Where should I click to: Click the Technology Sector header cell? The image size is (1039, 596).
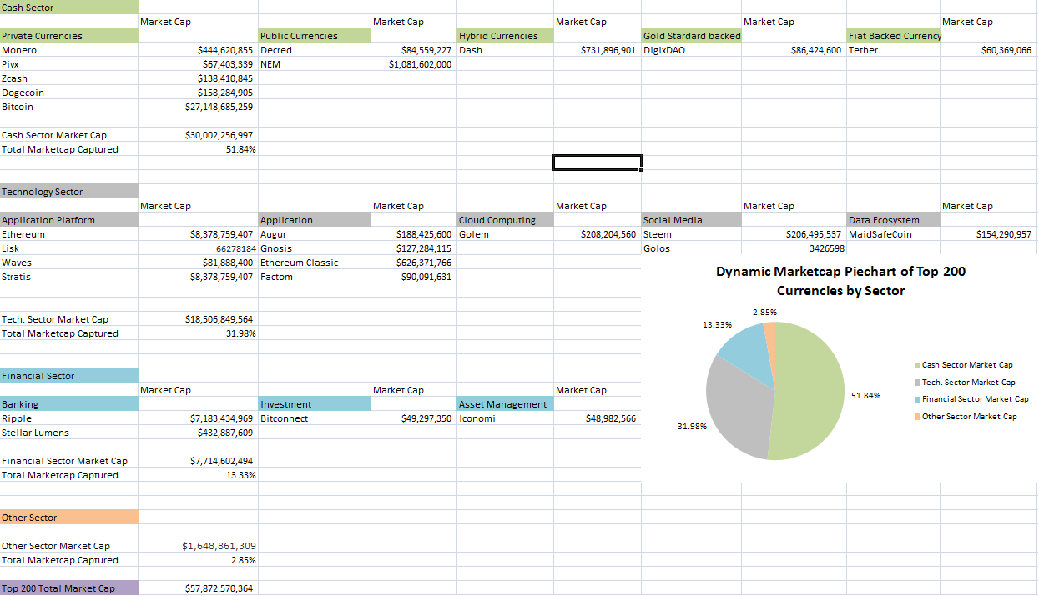point(69,192)
